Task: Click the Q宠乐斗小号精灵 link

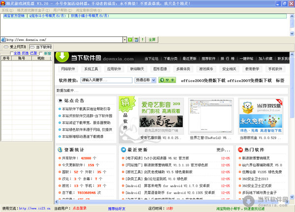Action: (x=47, y=16)
